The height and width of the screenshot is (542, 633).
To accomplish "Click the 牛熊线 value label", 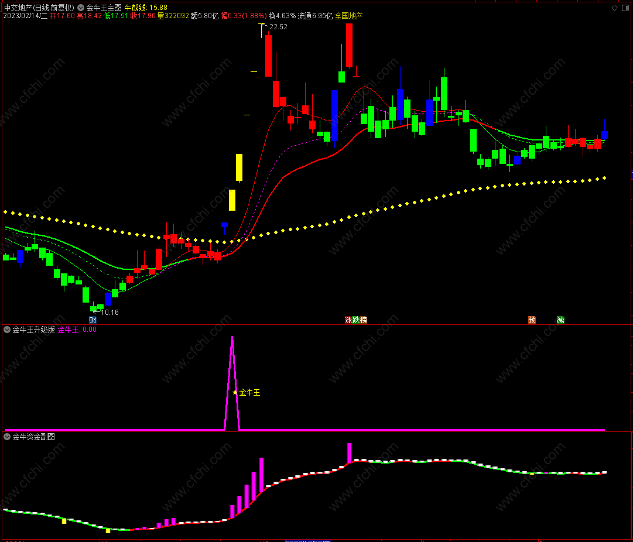I will [x=146, y=8].
